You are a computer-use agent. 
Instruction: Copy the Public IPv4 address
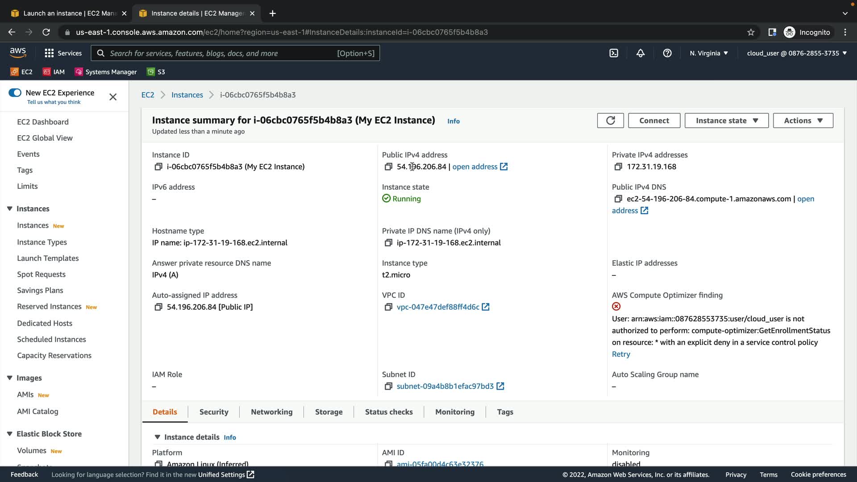click(388, 166)
